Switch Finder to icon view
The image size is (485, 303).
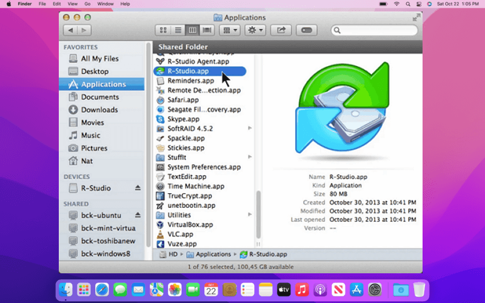(x=163, y=30)
